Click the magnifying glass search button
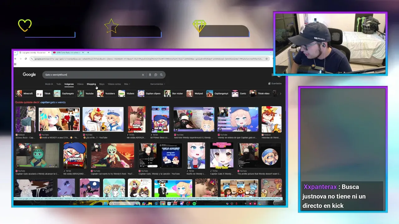 pos(161,75)
